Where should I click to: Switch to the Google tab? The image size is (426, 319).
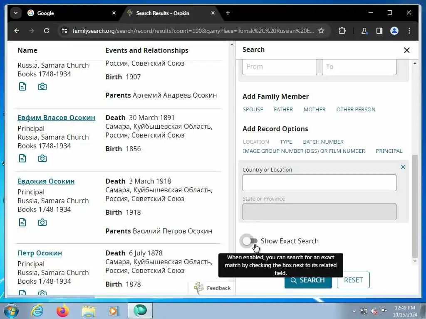72,13
